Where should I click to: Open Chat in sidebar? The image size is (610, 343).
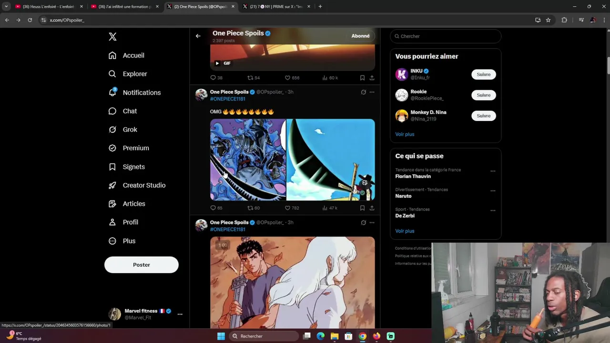coord(122,111)
